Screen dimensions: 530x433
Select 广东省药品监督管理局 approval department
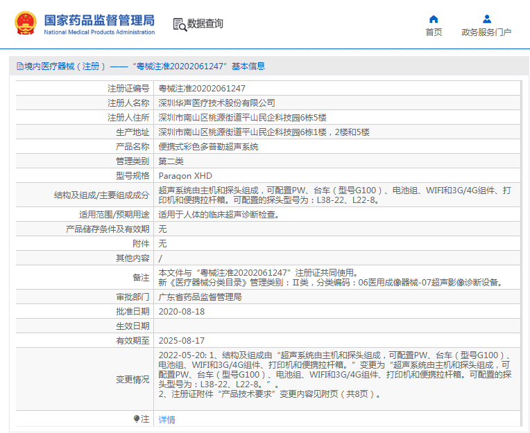[x=200, y=297]
